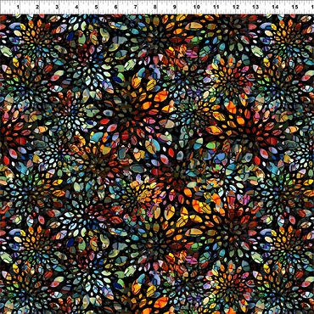This screenshot has height=314, width=314.
Task: Click ruler marking 3
Action: [57, 7]
